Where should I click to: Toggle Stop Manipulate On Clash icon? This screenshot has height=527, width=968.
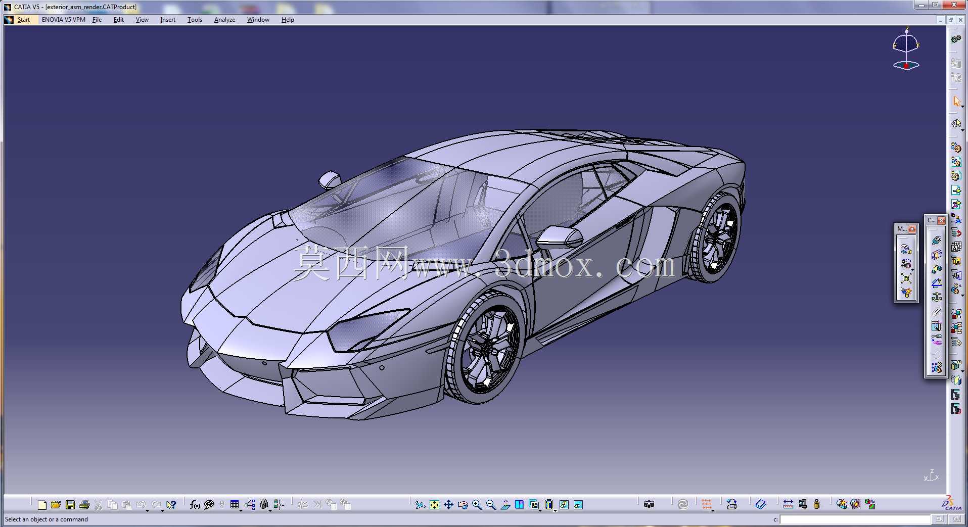(906, 293)
